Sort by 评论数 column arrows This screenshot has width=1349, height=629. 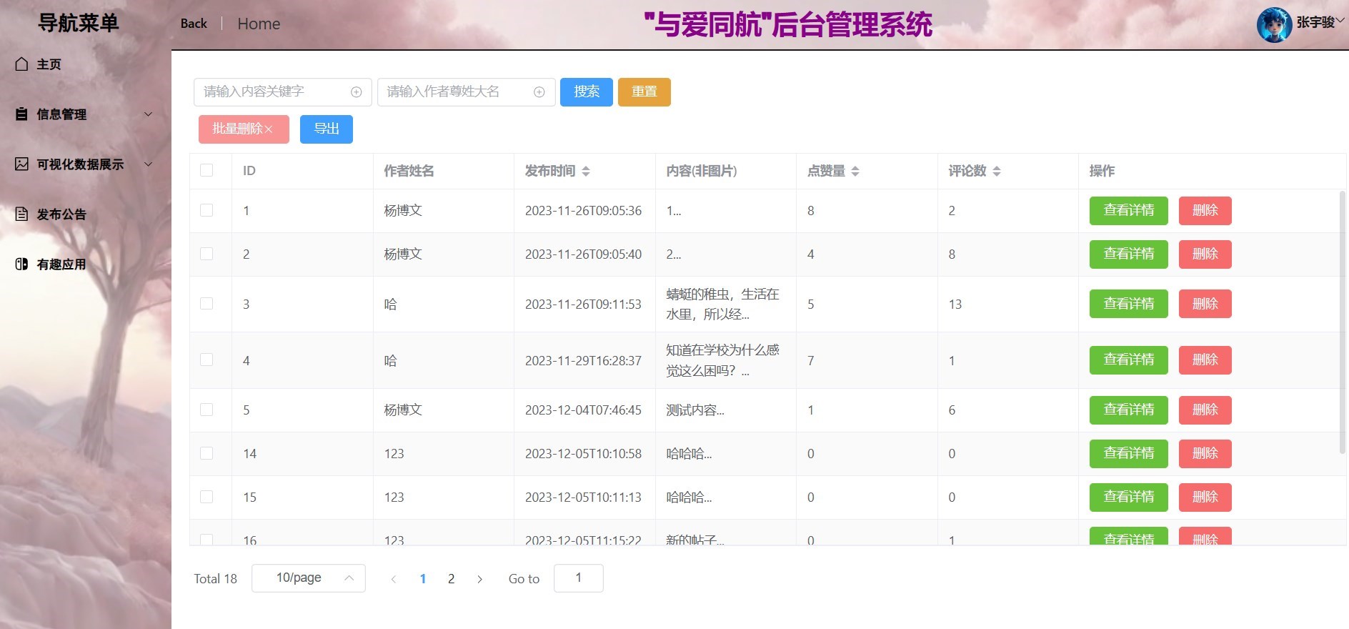coord(997,172)
